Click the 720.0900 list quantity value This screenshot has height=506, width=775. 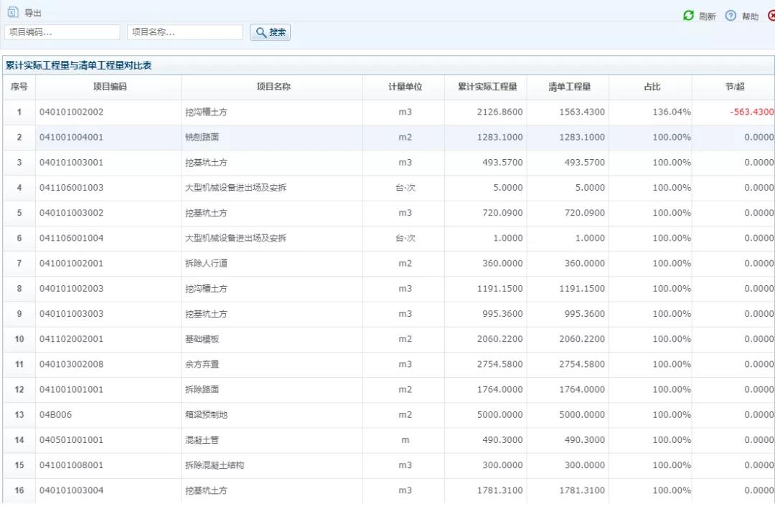coord(585,213)
